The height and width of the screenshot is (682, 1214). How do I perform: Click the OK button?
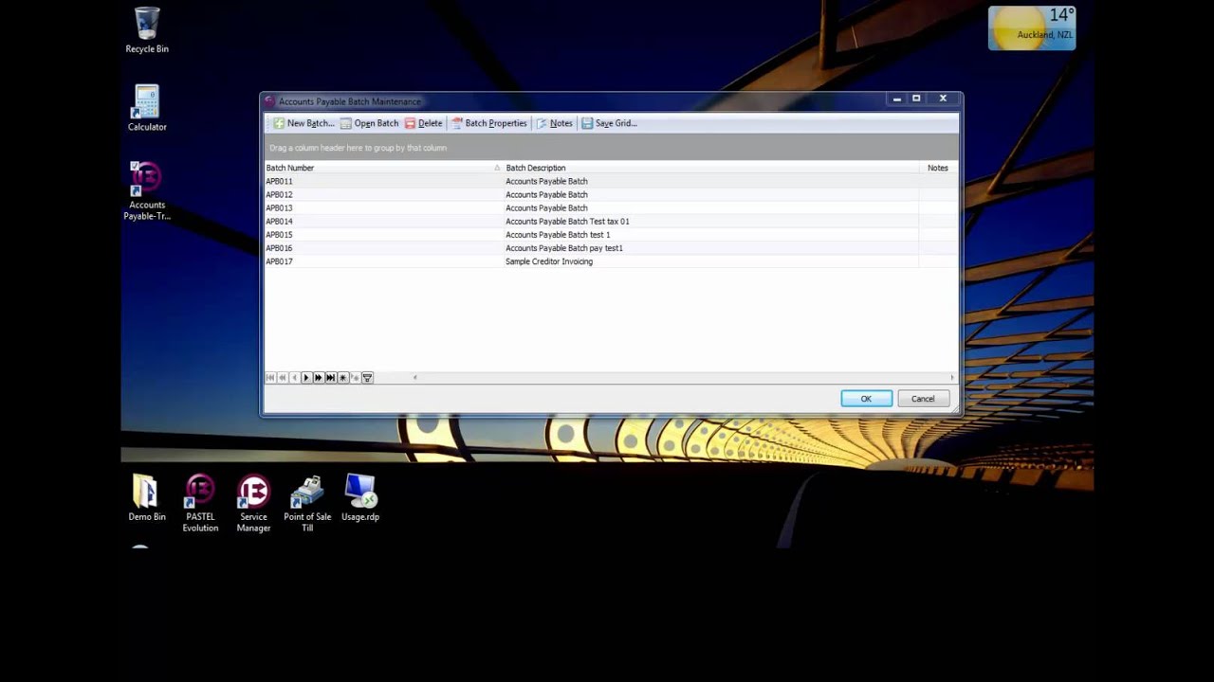866,399
